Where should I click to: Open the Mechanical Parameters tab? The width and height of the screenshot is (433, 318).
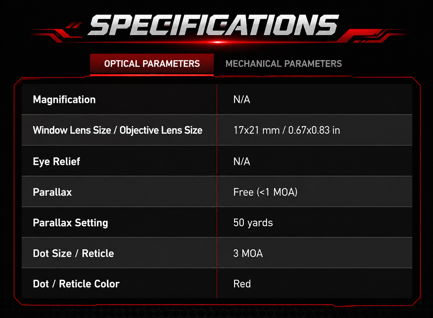point(284,64)
